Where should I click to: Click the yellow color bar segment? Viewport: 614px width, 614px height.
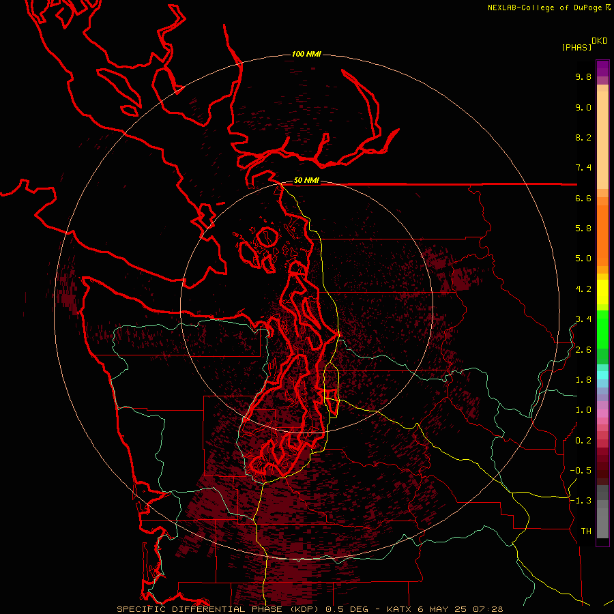[x=602, y=292]
